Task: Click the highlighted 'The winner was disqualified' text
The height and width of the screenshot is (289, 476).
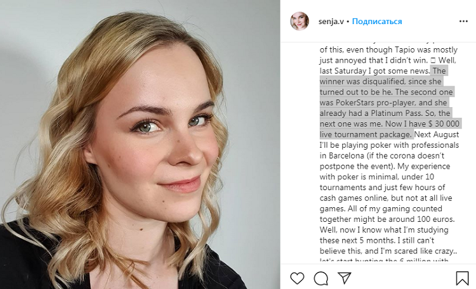Action: tap(381, 76)
